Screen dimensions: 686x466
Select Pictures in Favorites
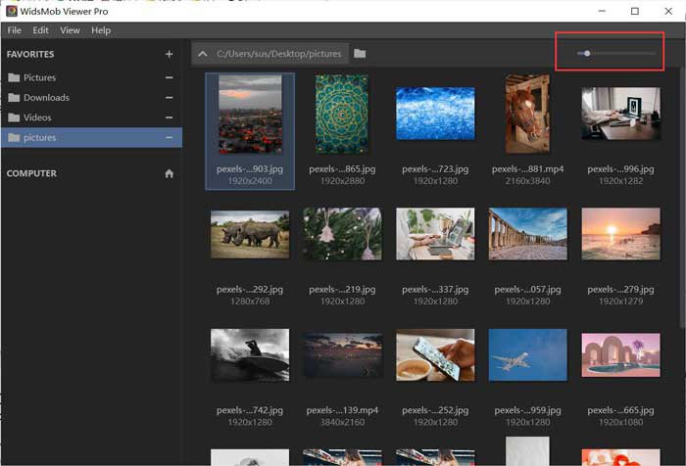click(x=91, y=77)
